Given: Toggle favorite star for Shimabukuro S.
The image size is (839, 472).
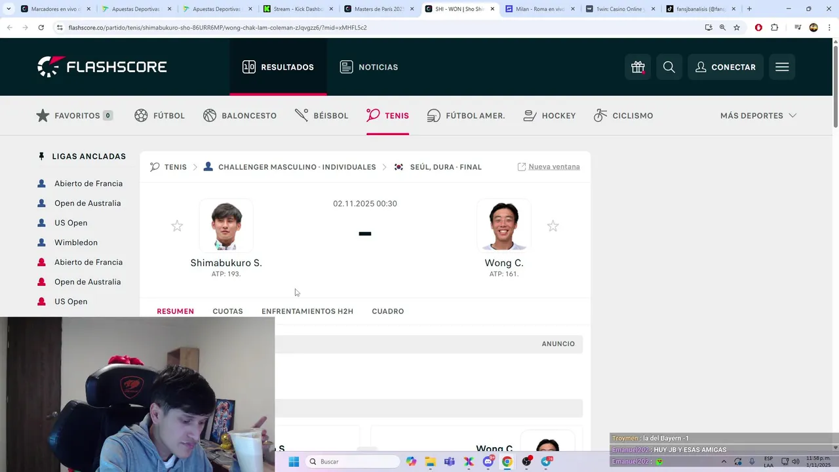Looking at the screenshot, I should click(x=177, y=226).
